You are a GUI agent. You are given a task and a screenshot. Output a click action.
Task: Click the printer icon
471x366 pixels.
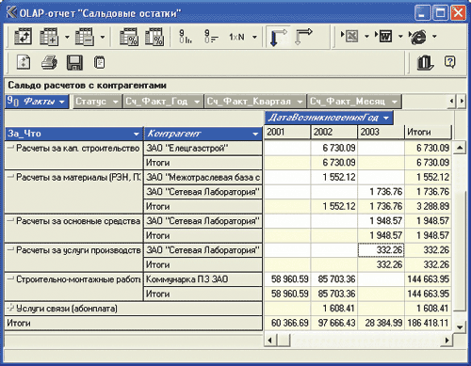pos(49,62)
